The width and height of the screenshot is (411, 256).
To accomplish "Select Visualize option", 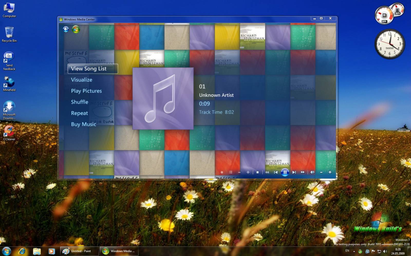I will [x=81, y=80].
